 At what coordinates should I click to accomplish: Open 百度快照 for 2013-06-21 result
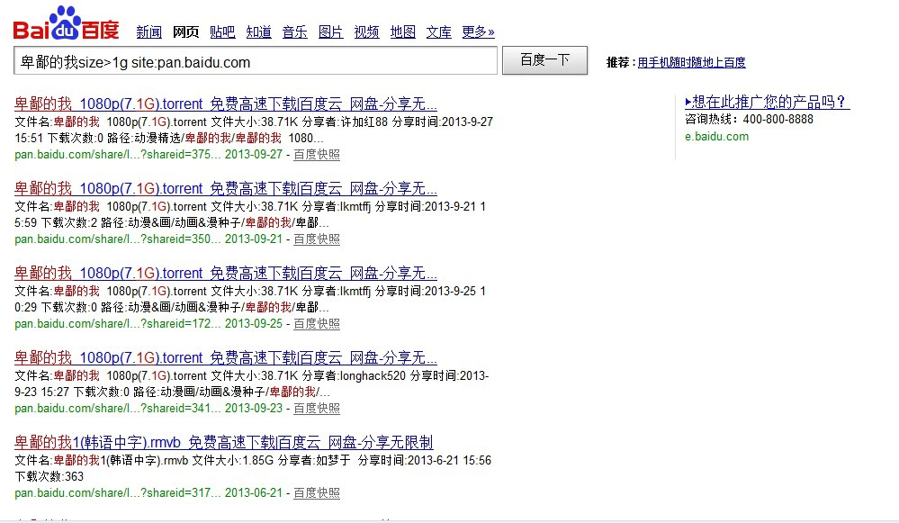317,493
